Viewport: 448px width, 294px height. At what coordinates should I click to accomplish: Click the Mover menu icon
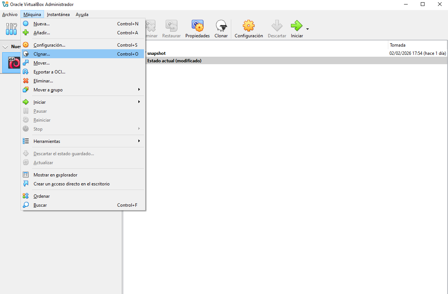(26, 63)
